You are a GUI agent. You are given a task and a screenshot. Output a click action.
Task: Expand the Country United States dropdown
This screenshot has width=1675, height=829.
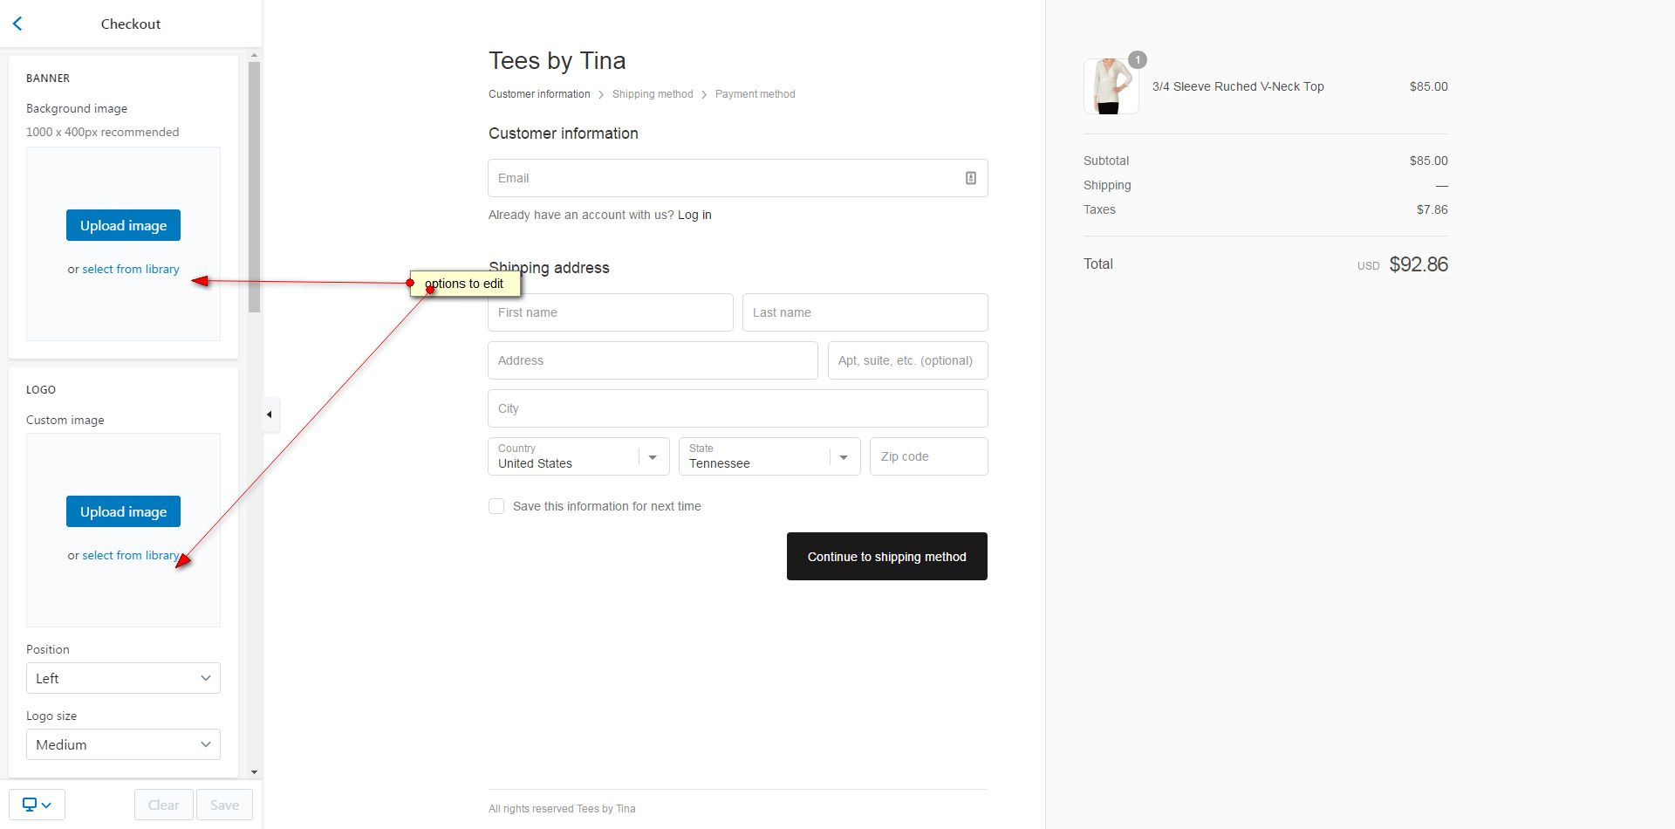tap(578, 456)
